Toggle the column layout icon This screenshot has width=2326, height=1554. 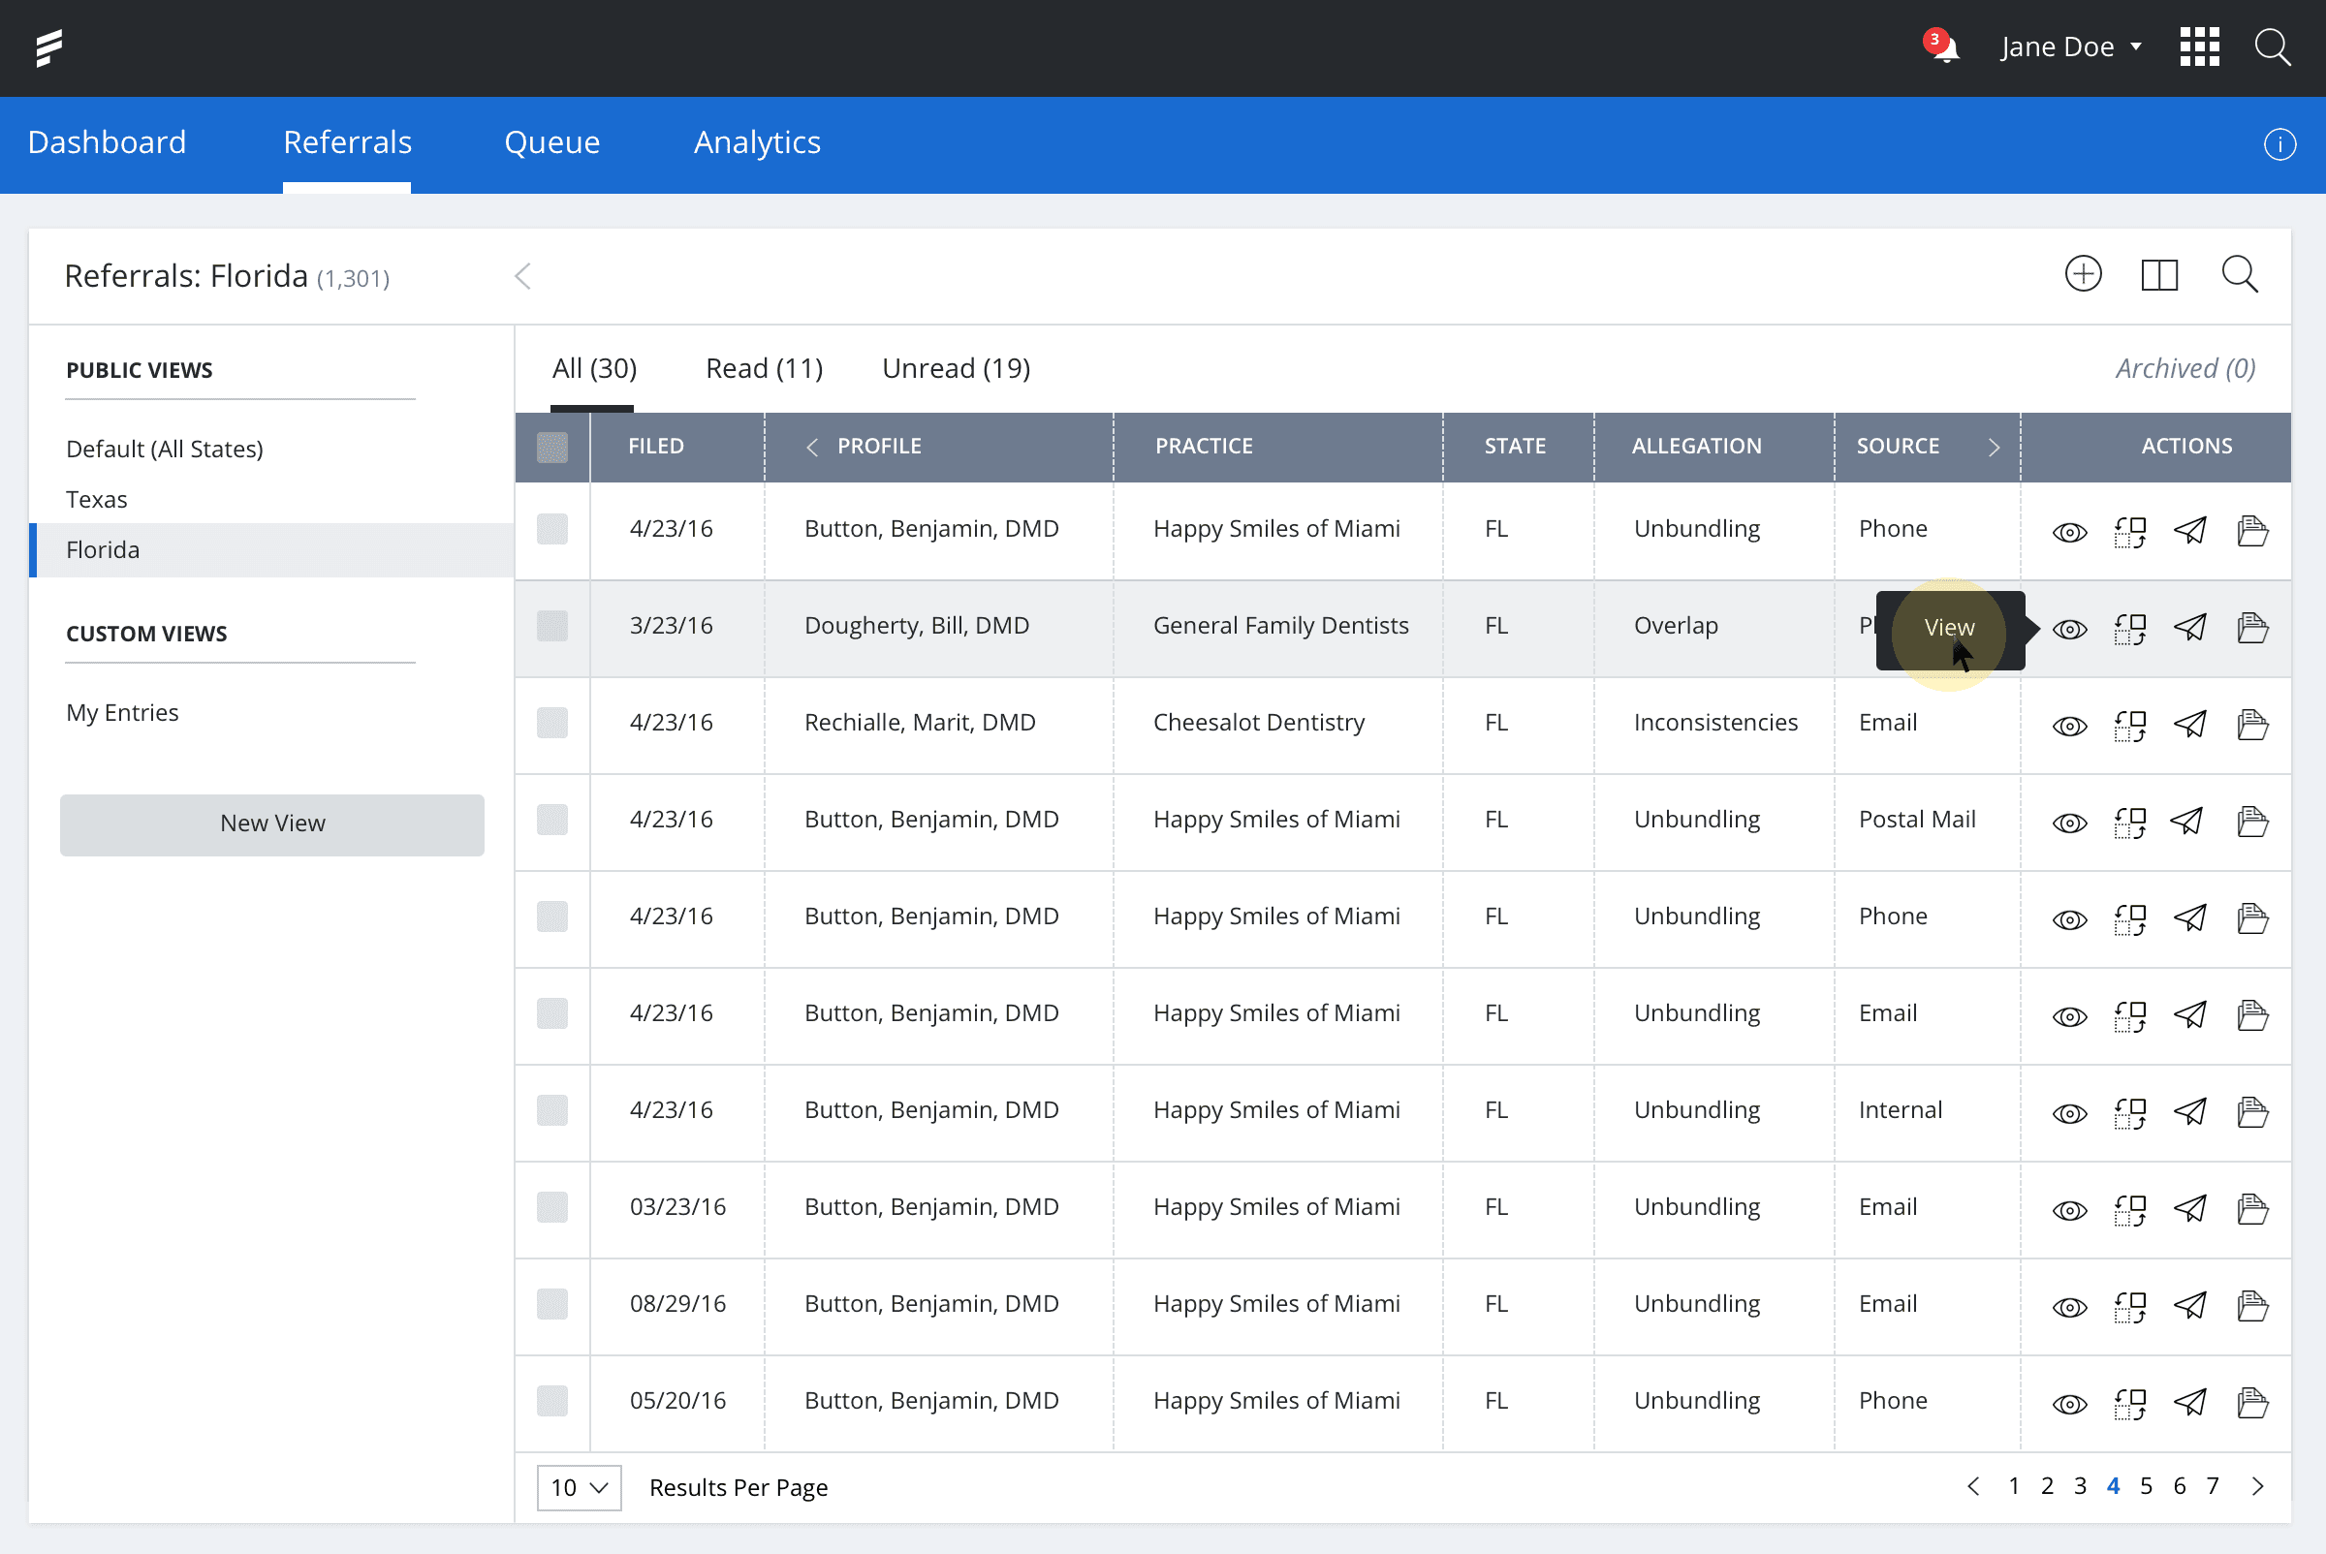coord(2158,274)
